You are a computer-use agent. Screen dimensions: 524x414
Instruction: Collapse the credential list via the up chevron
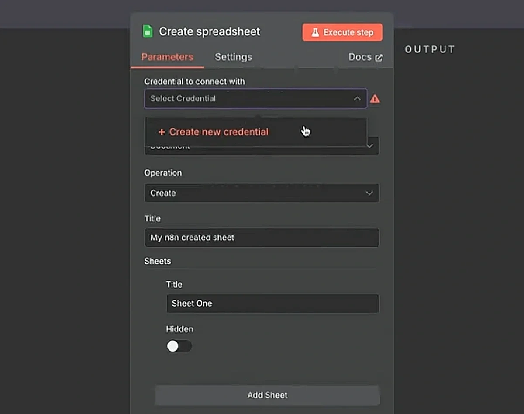(x=357, y=99)
